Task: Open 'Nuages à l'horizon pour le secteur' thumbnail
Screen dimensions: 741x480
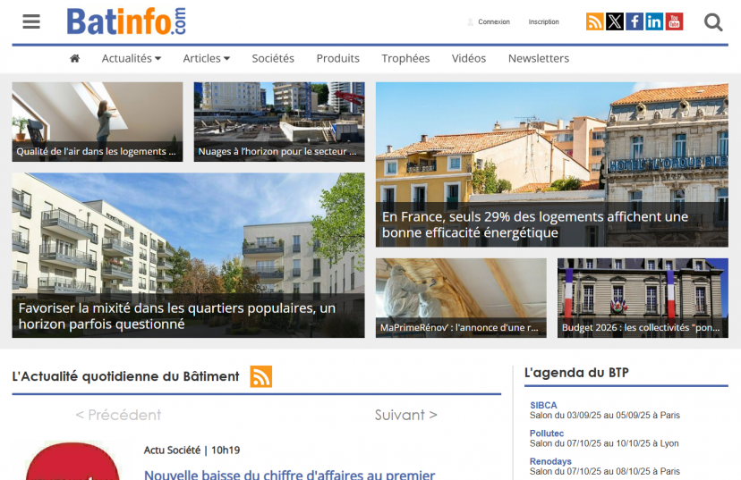Action: pyautogui.click(x=279, y=122)
